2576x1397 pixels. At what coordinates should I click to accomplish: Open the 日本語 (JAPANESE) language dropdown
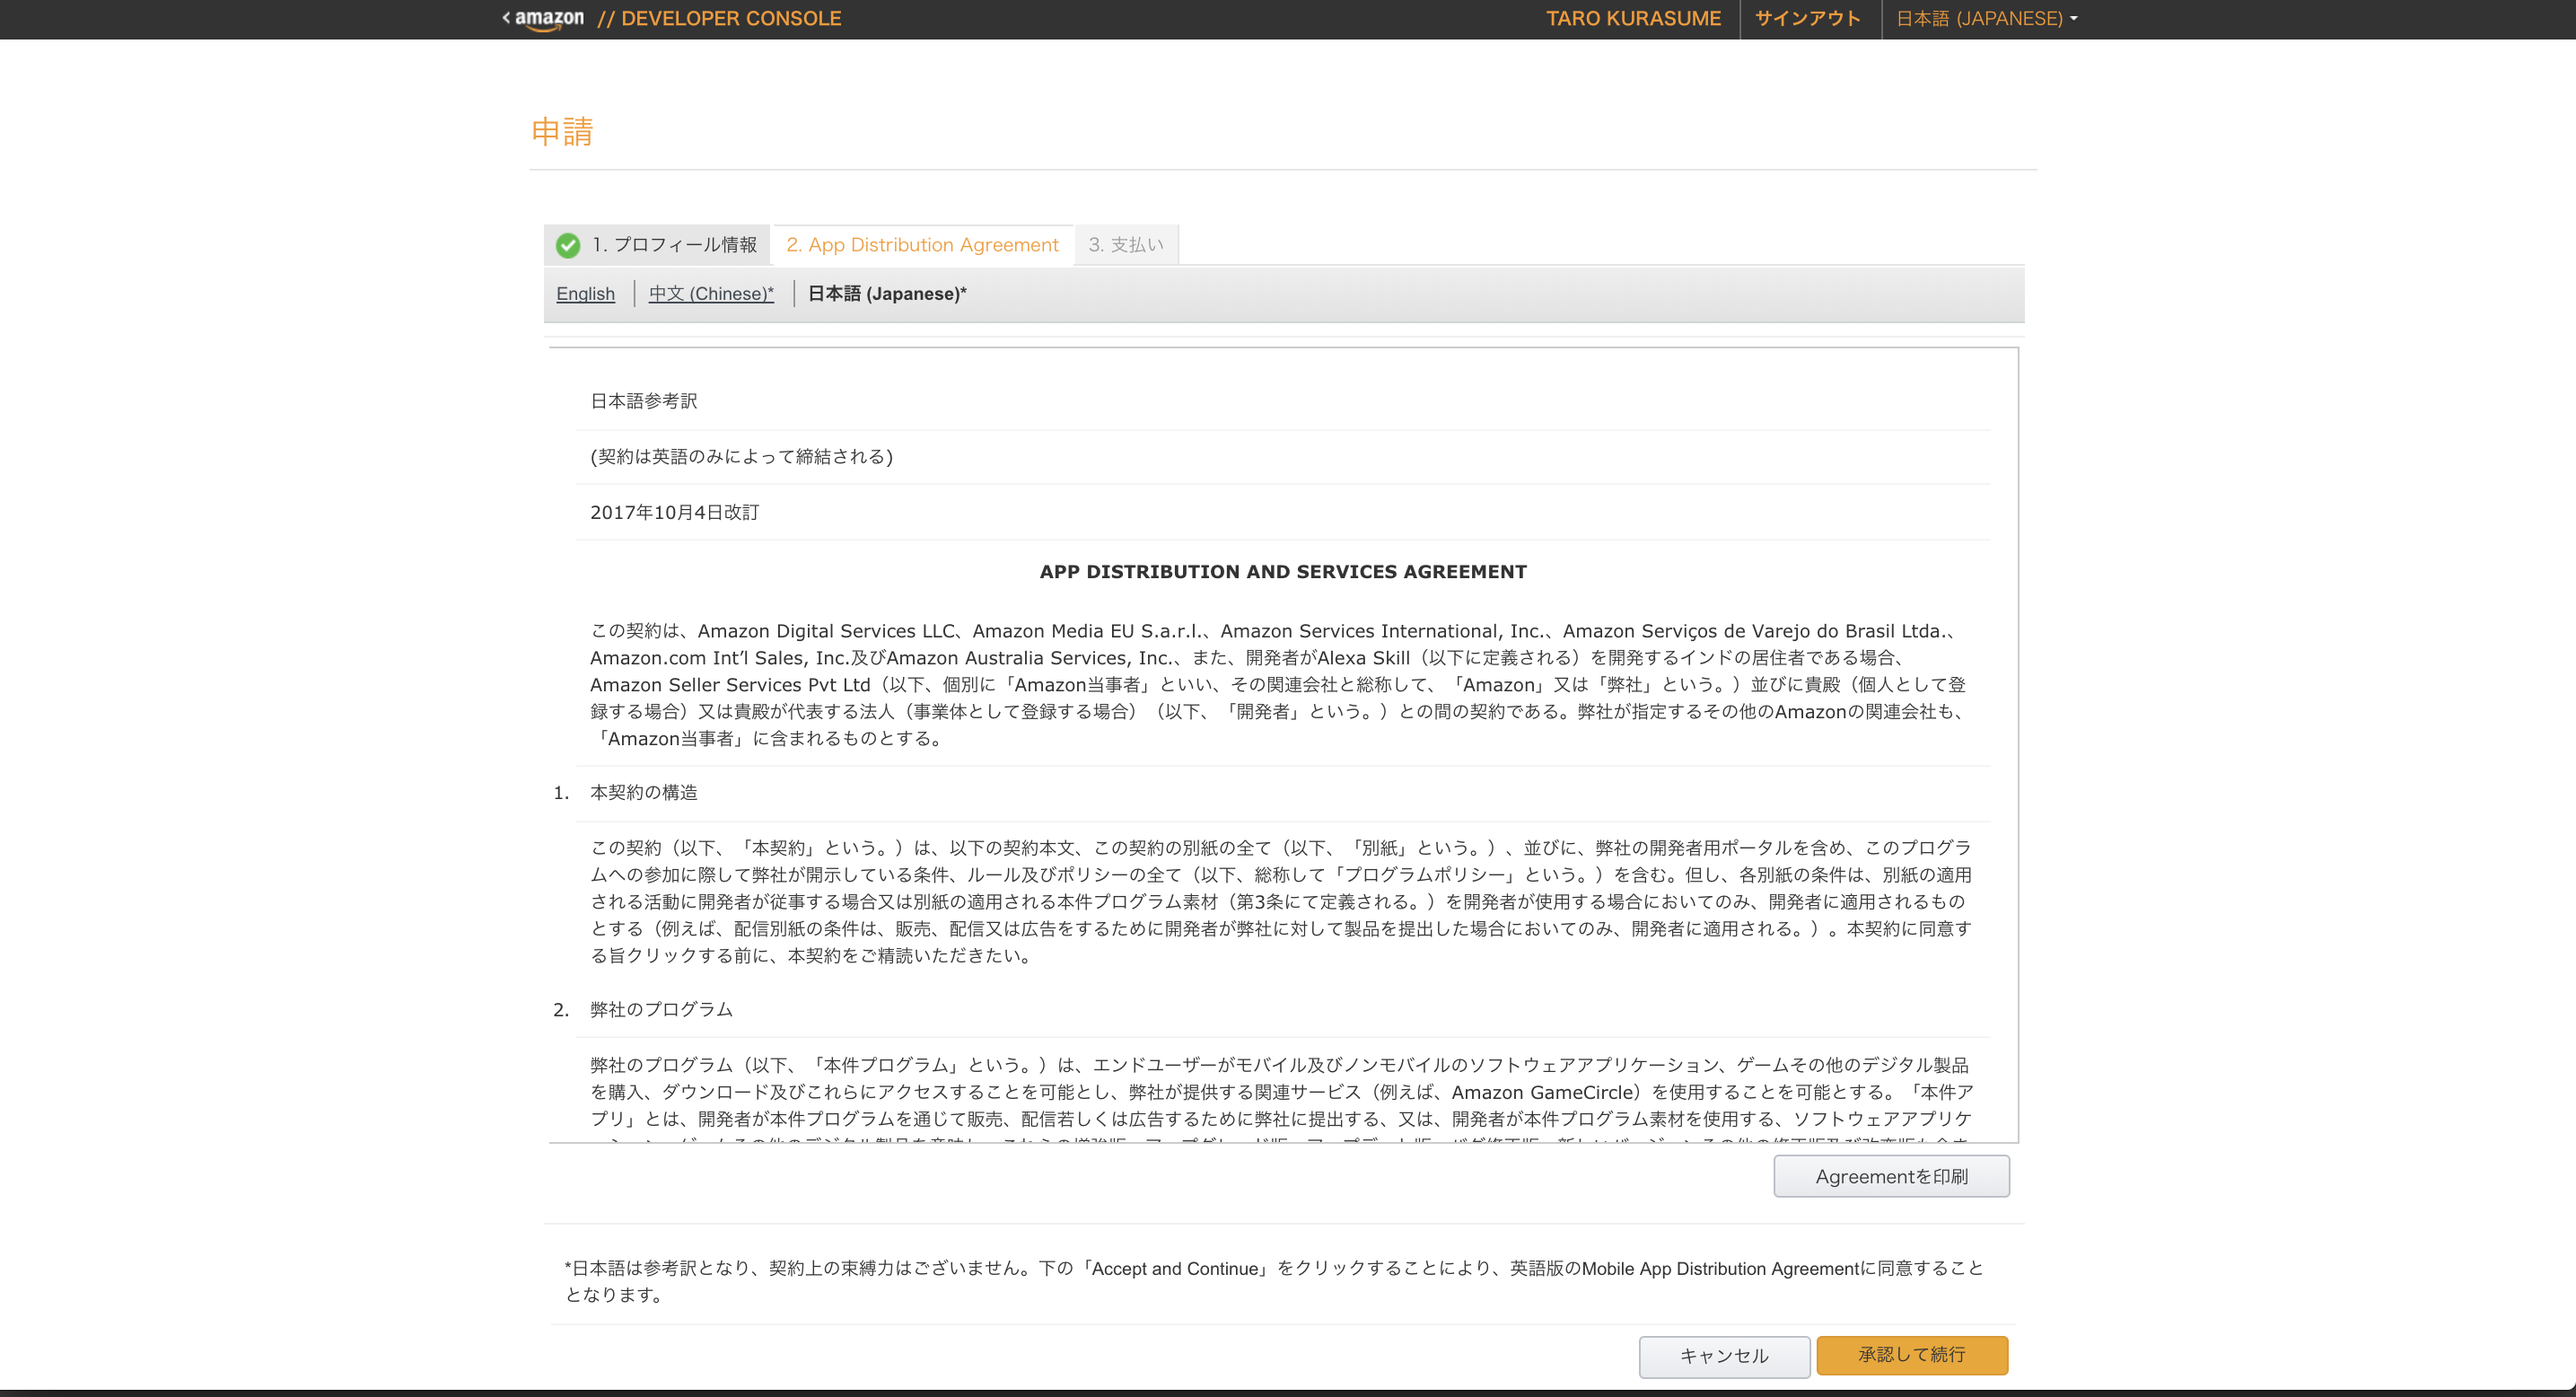tap(1978, 19)
